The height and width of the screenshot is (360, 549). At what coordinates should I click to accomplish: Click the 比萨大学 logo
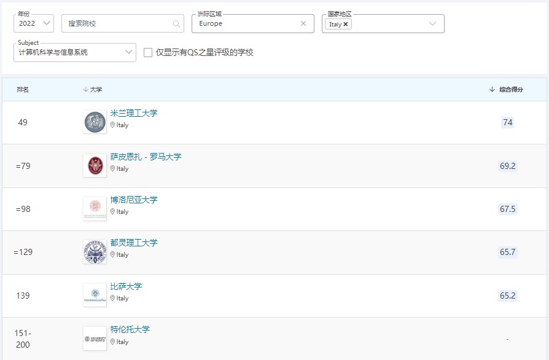click(95, 295)
